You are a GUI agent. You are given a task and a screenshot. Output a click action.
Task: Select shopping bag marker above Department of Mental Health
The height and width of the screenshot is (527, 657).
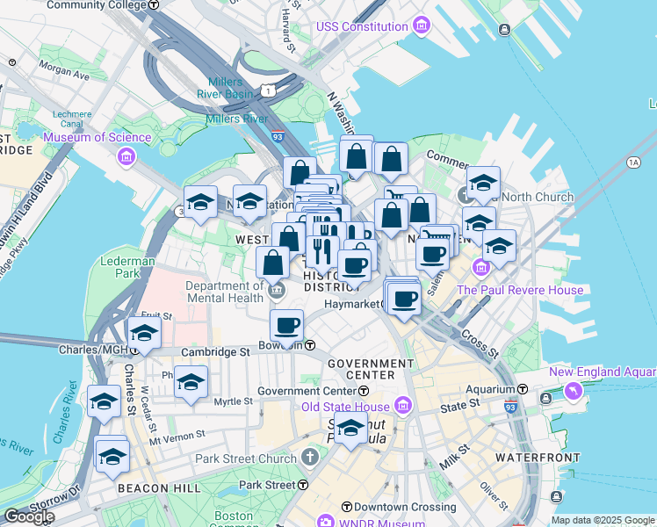click(x=273, y=262)
